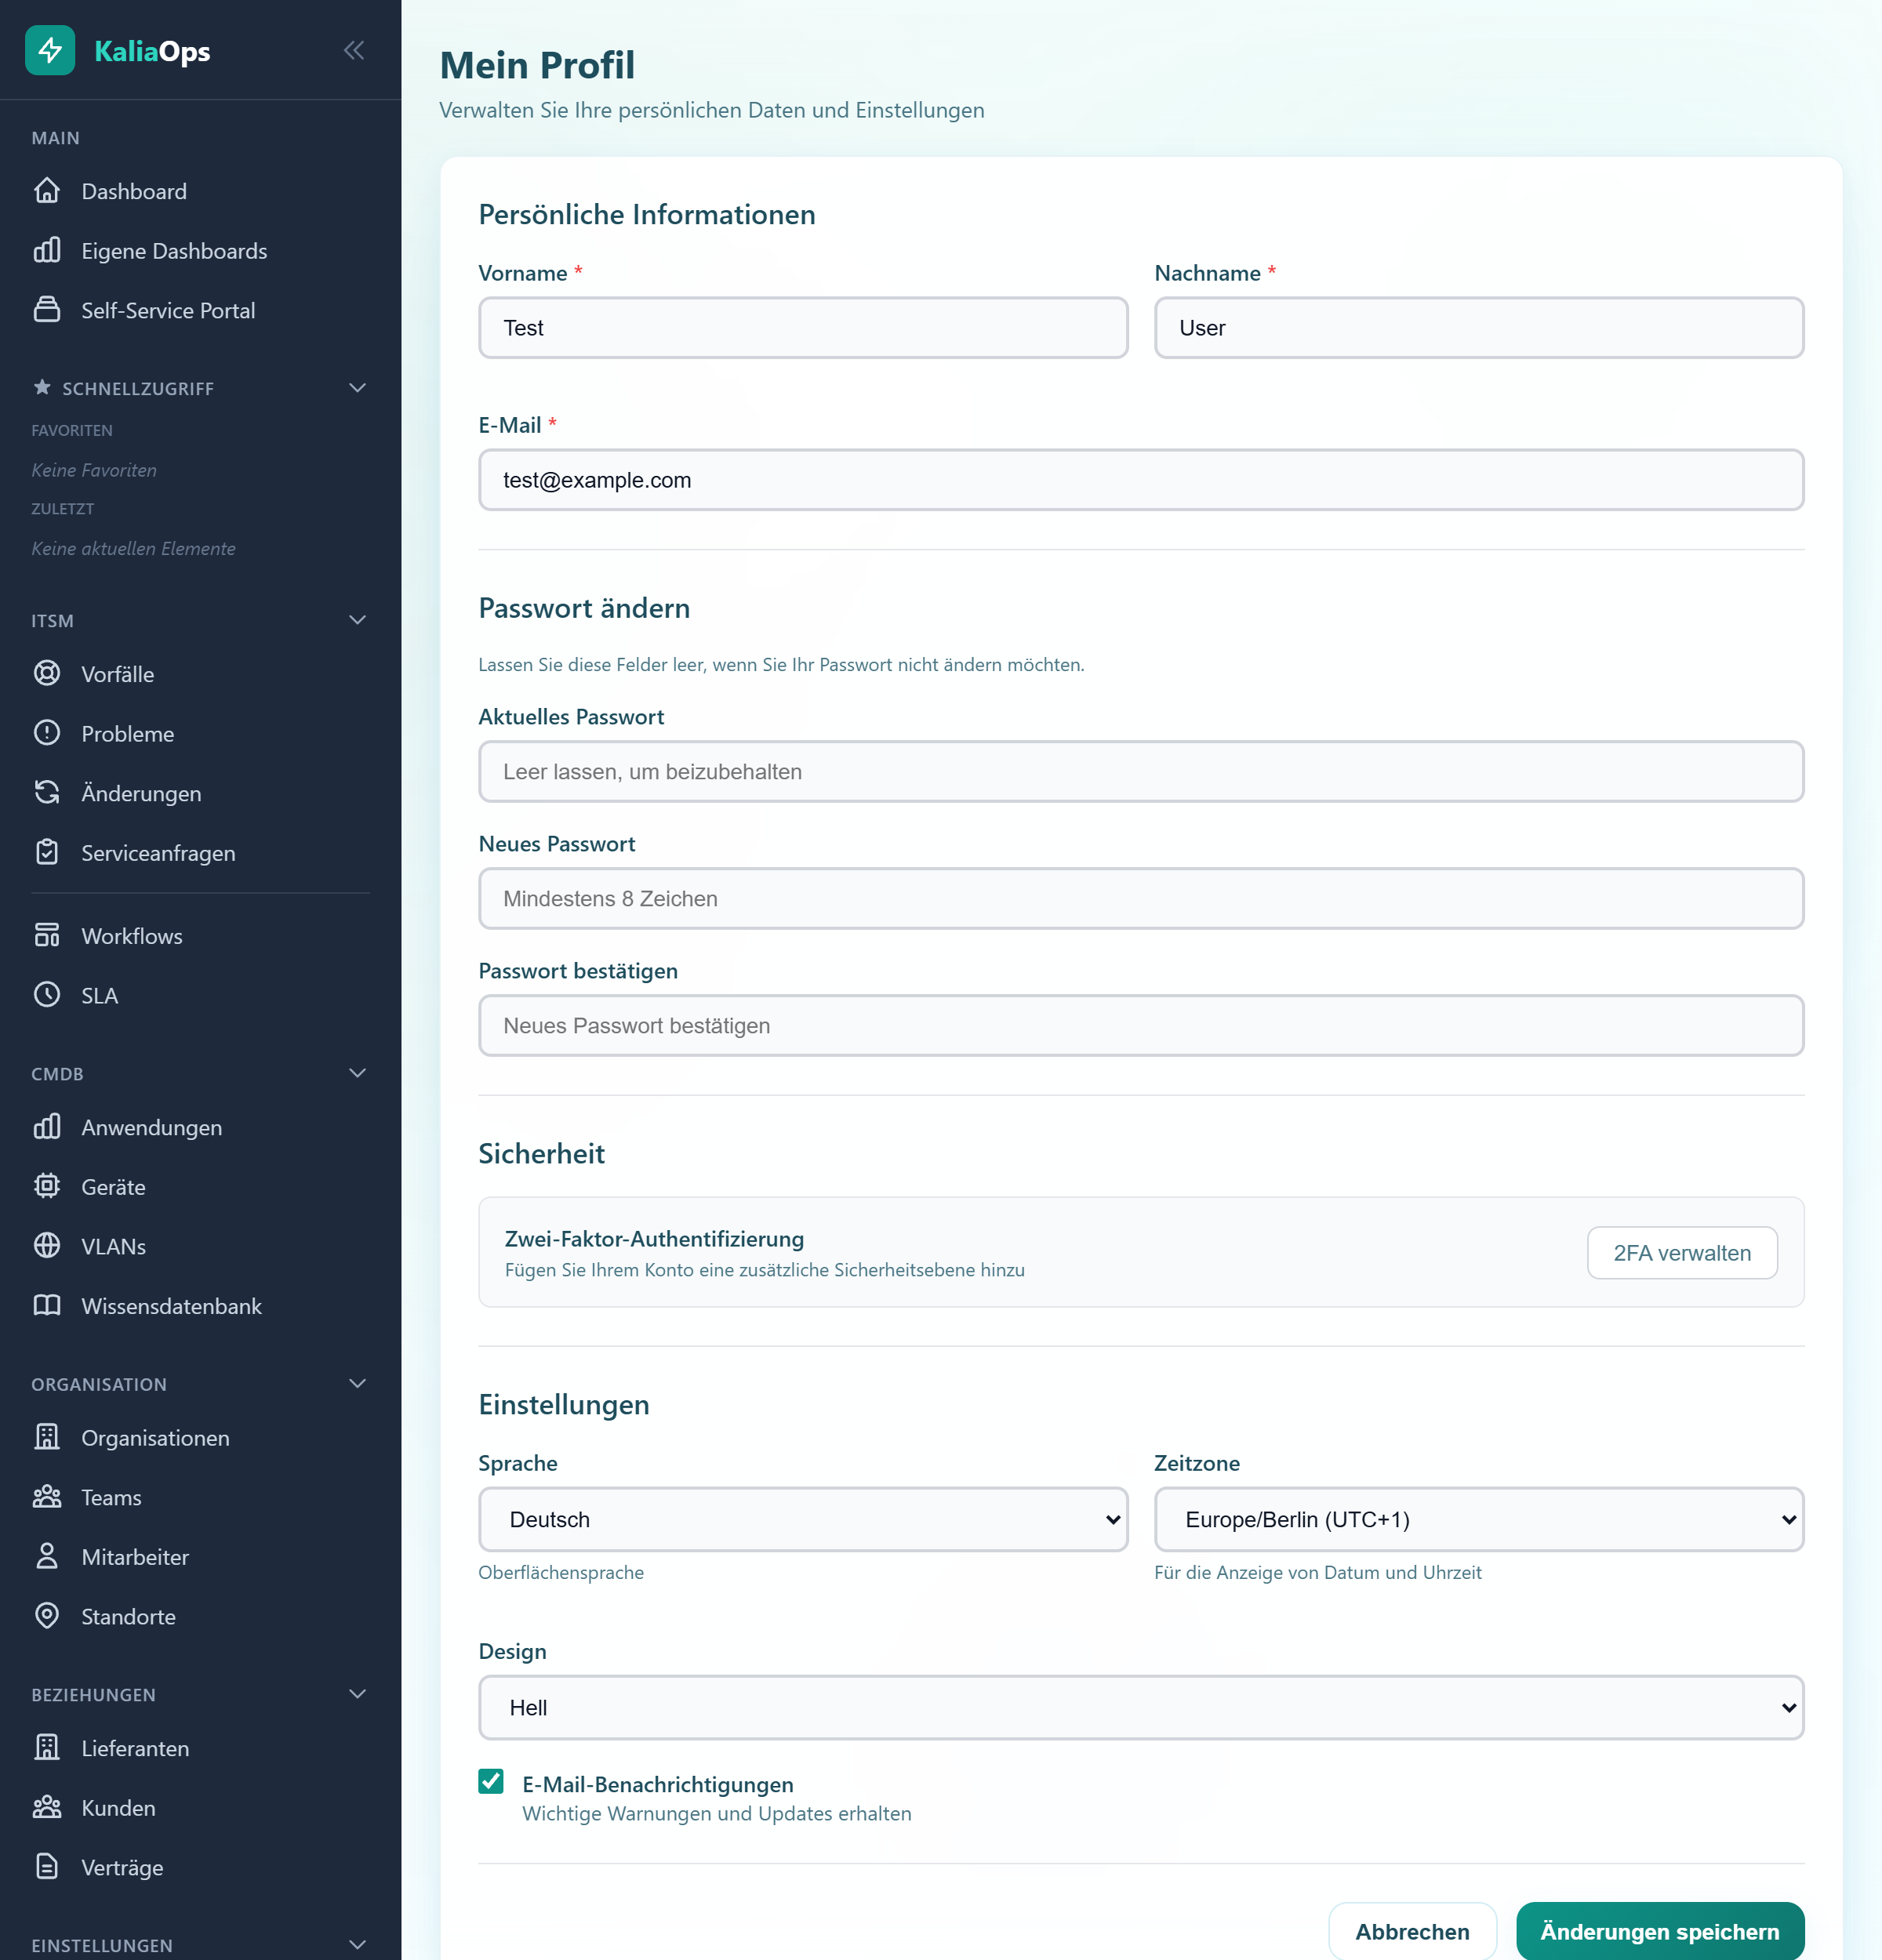Click the Wissensdatenbank book icon

(47, 1305)
